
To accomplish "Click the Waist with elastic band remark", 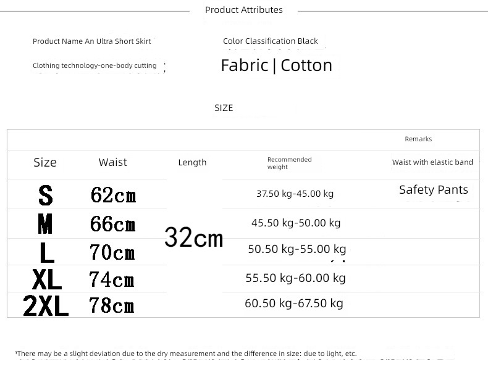I will pos(432,162).
